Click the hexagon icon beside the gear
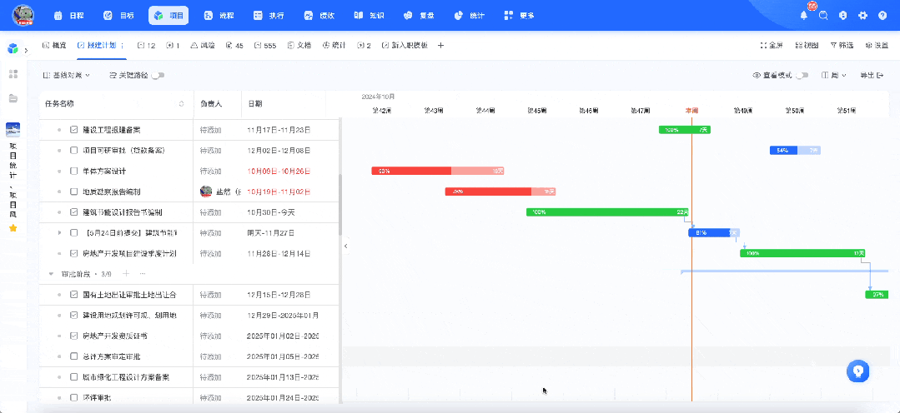The width and height of the screenshot is (900, 413). tap(843, 16)
